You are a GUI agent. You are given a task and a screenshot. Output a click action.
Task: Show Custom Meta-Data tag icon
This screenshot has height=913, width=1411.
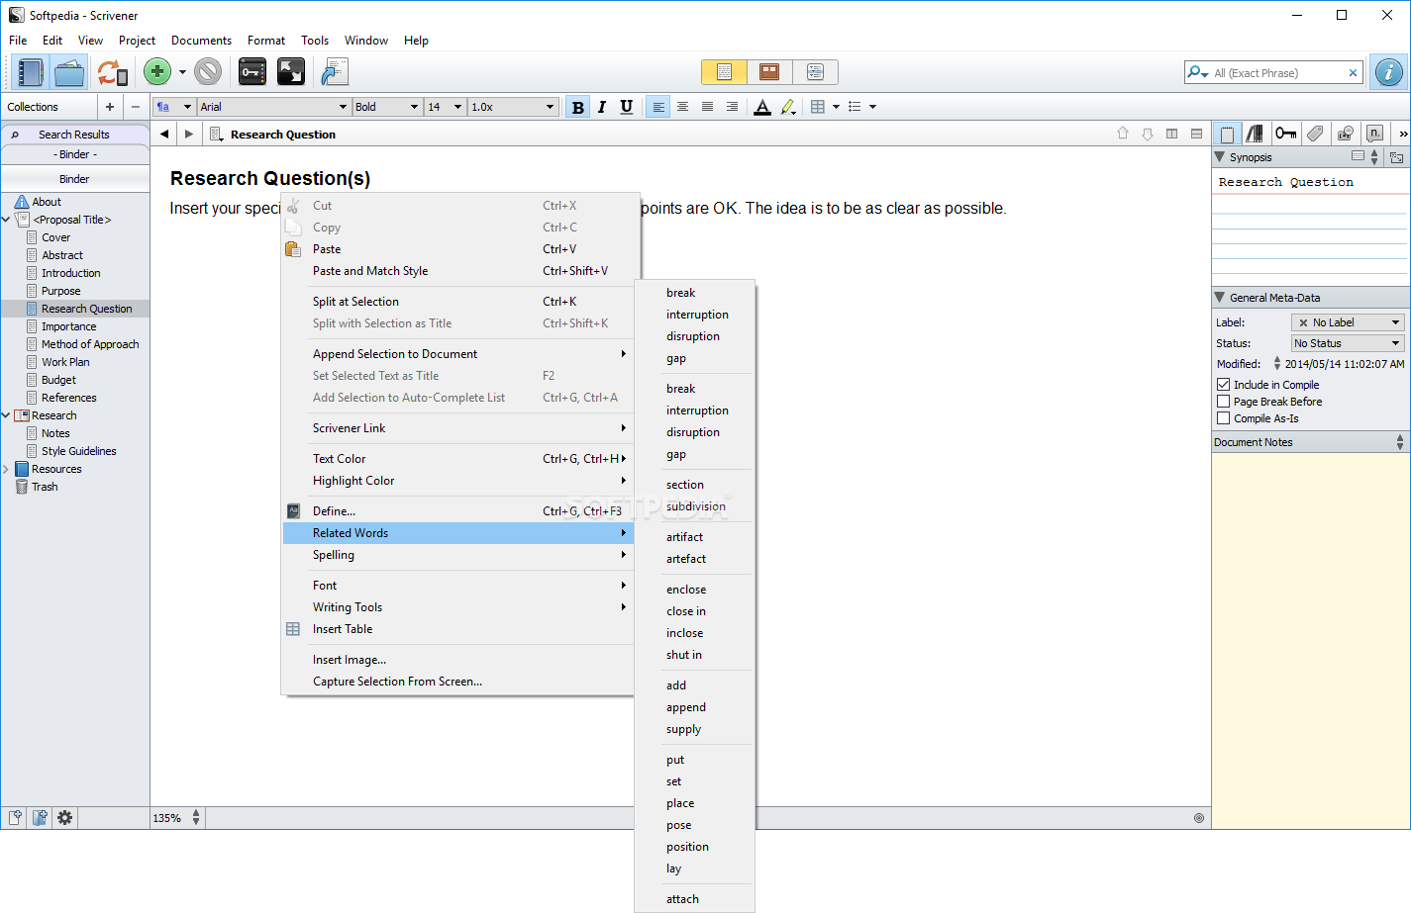tap(1315, 134)
